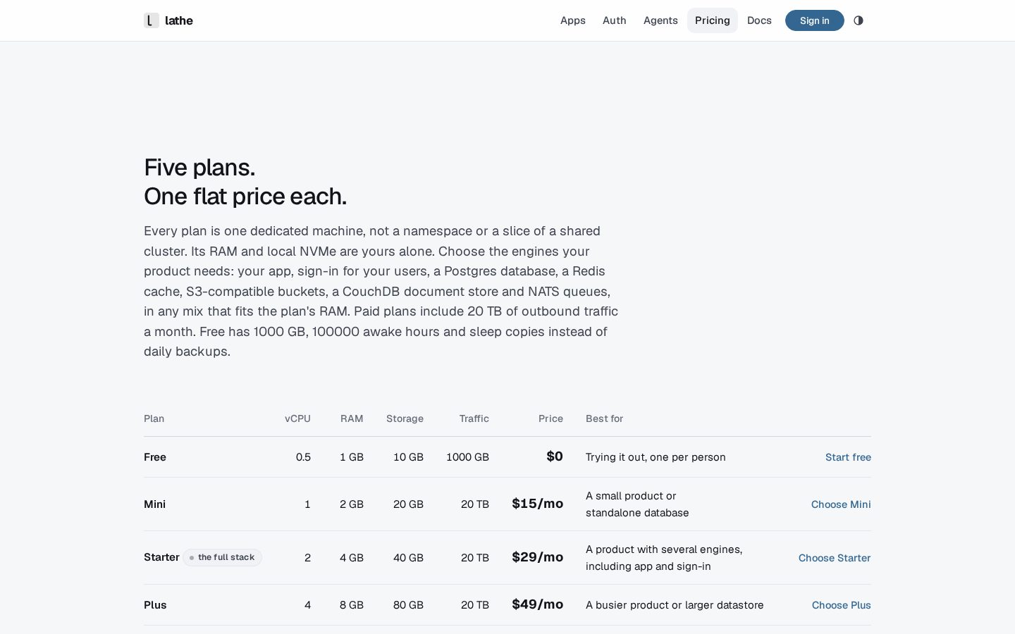The image size is (1015, 634).
Task: Click the RAM column header
Action: pos(352,418)
